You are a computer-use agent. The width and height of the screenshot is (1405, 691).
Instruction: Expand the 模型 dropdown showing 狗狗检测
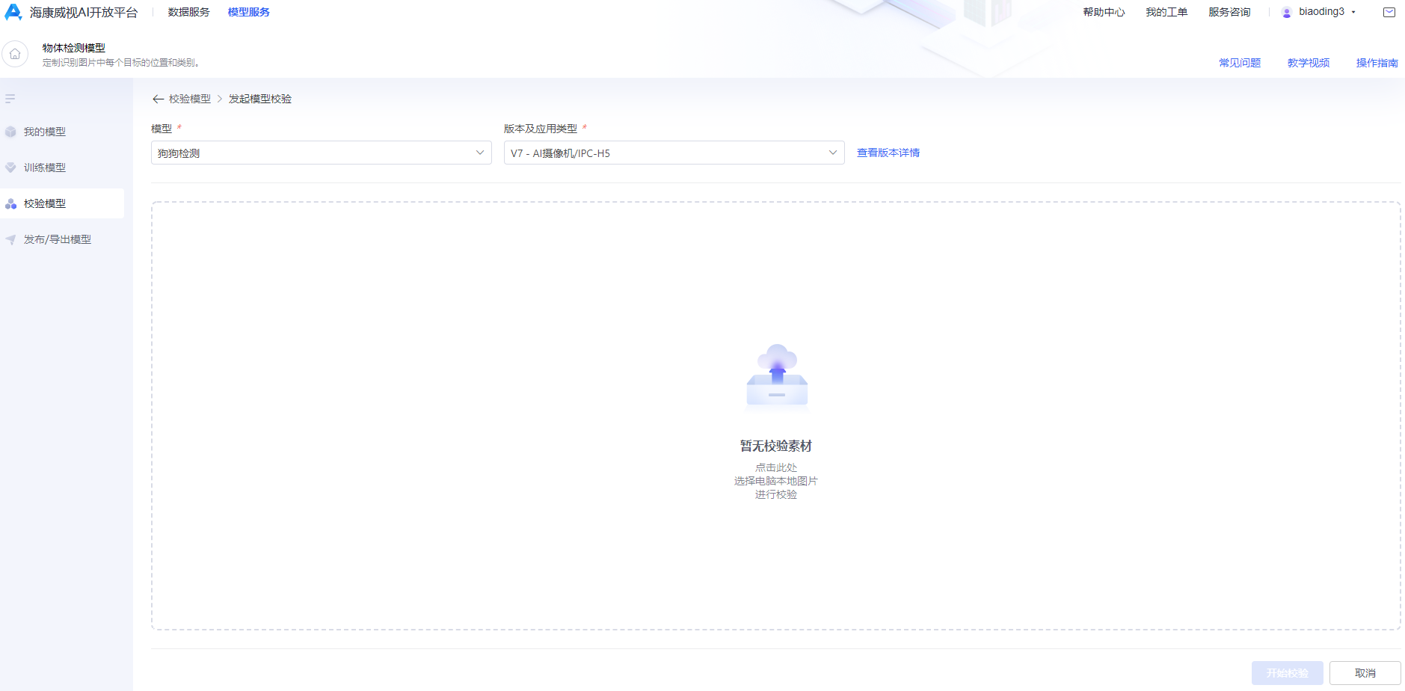pos(321,153)
